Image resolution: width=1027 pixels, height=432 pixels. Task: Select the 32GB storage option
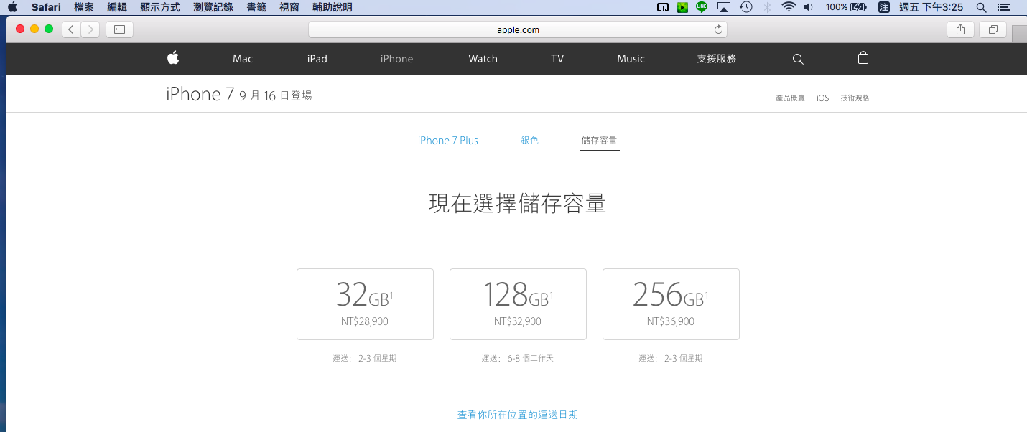pyautogui.click(x=365, y=304)
